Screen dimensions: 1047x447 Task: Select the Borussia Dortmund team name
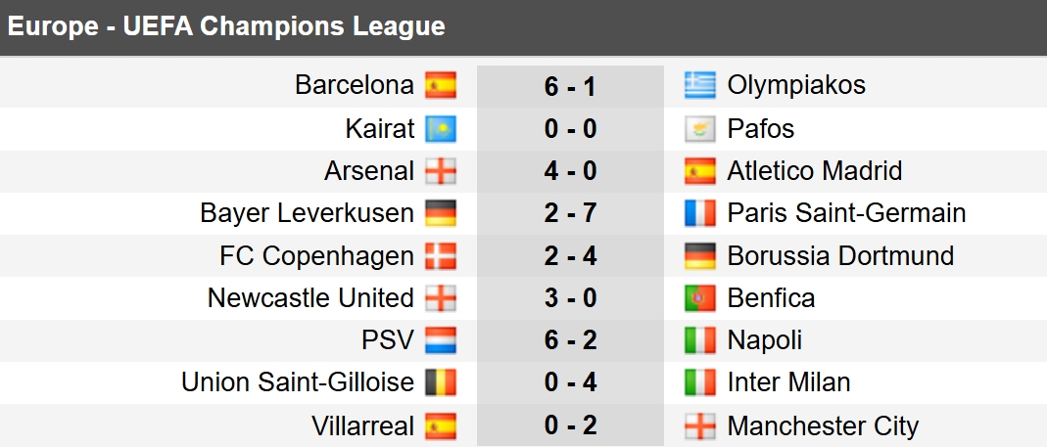[840, 256]
